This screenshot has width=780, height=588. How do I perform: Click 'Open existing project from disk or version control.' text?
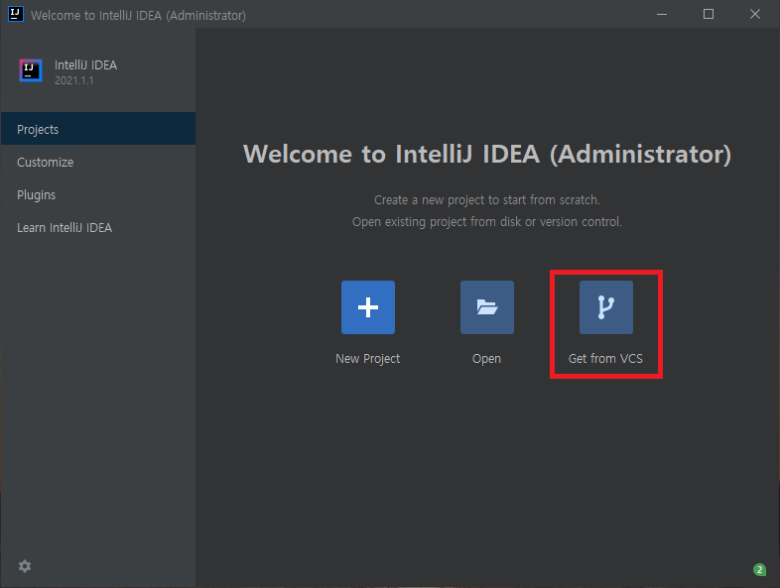click(487, 222)
